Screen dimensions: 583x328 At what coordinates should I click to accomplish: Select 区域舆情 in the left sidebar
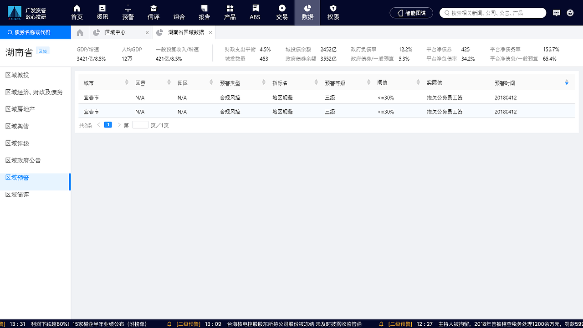pos(17,126)
